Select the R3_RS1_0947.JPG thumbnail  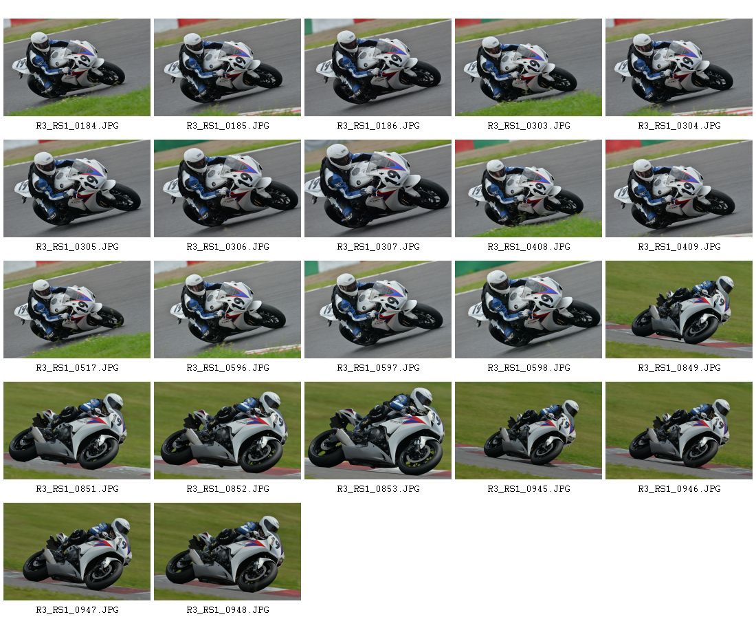coord(77,552)
